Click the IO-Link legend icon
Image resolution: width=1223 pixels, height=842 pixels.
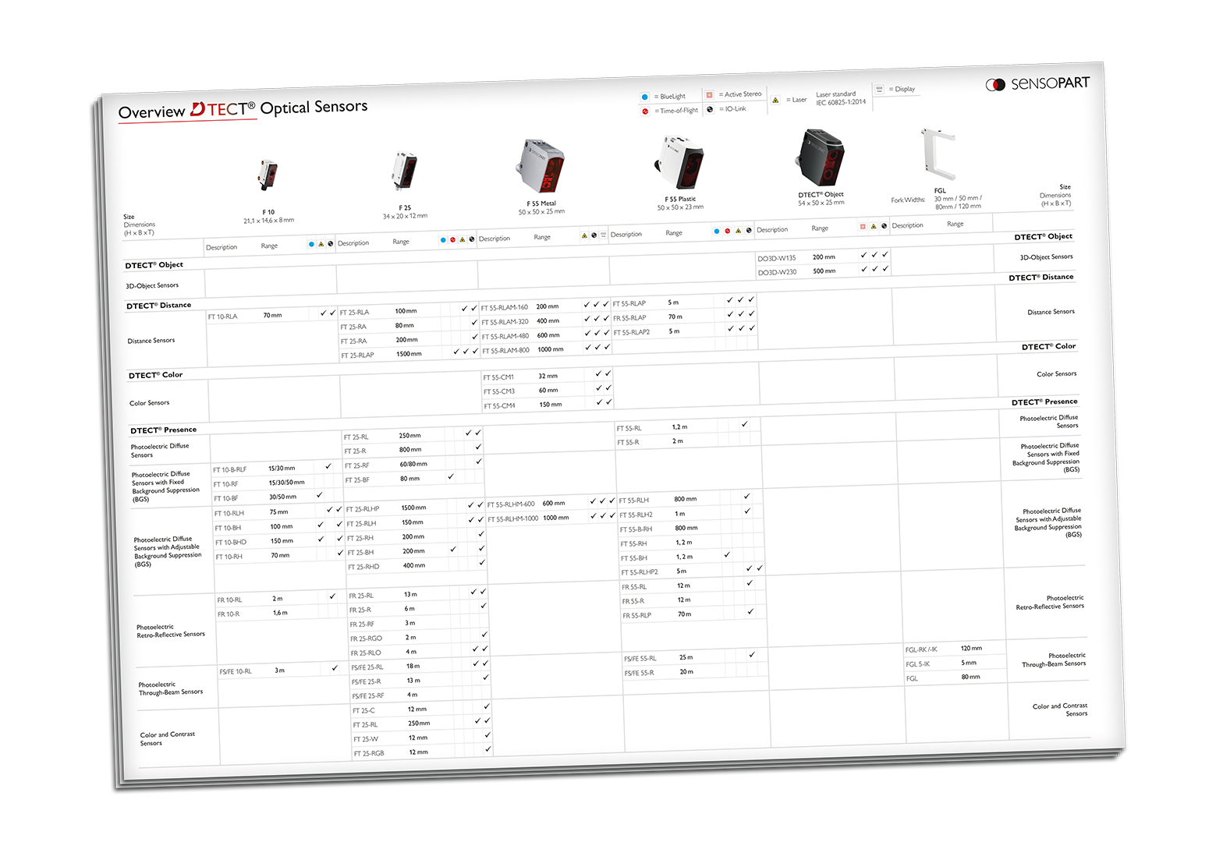coord(710,109)
